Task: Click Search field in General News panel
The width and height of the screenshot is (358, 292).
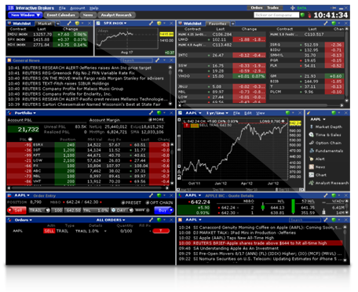Action: [x=137, y=60]
